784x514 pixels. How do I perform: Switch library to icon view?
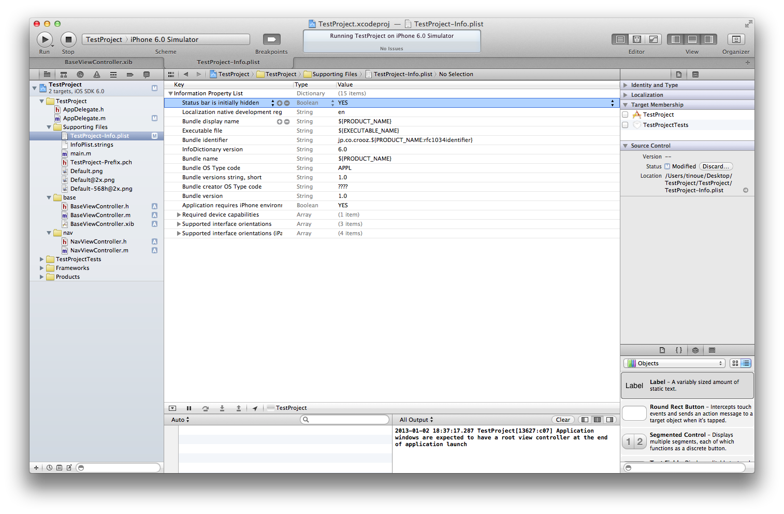[x=735, y=363]
